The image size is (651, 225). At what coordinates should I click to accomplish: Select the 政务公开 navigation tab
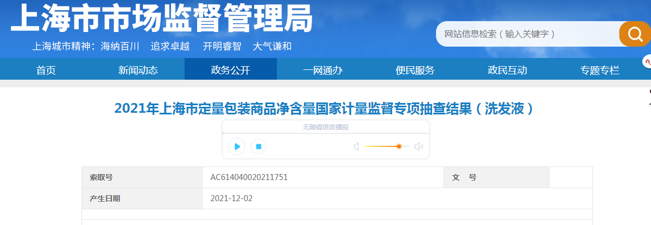231,69
